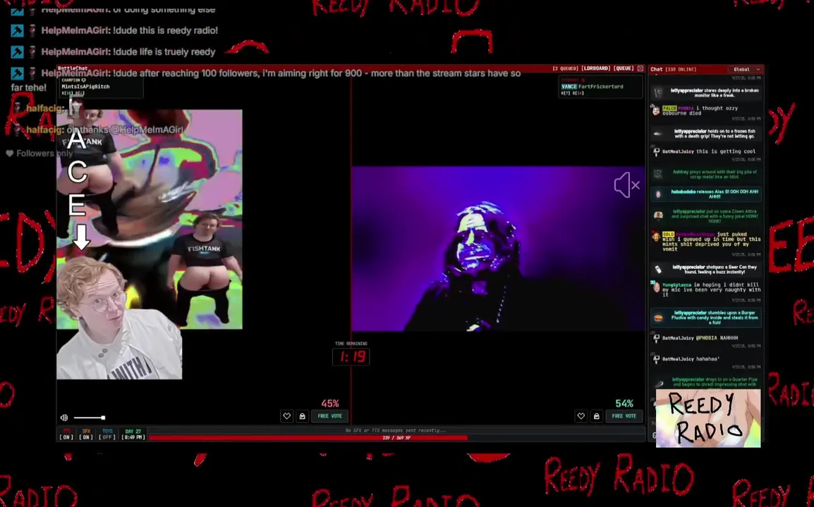Viewport: 814px width, 507px height.
Task: Click HelpMeImAGirl username on 'life is truely reedy'
Action: 75,52
